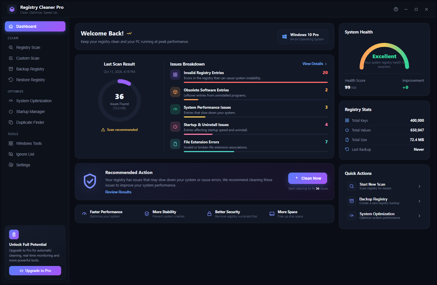This screenshot has width=437, height=285.
Task: Click the System Optimization gauge icon in Quick Actions
Action: pyautogui.click(x=352, y=216)
